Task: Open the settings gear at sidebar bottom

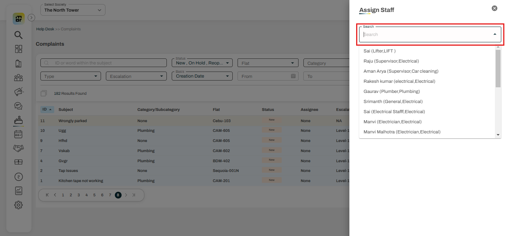Action: point(18,205)
